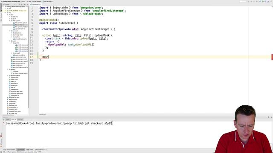Click the status bar update notification message

(x=22, y=152)
